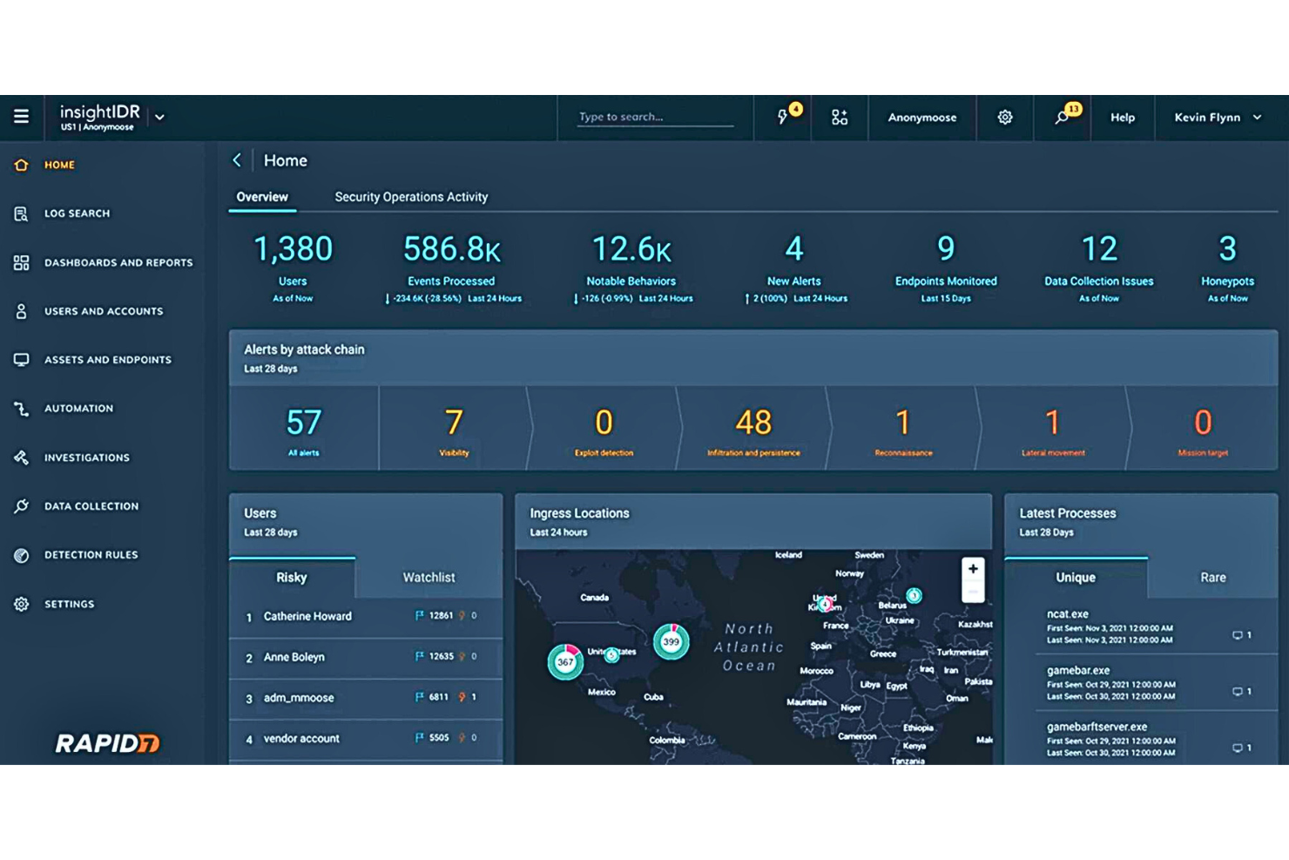This screenshot has width=1289, height=860.
Task: Collapse the sidebar with the hamburger menu
Action: tap(21, 115)
